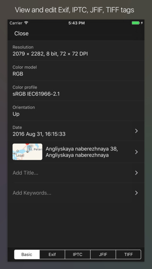The height and width of the screenshot is (269, 152).
Task: Tap the Angliyskaya naberezhnaya address text
Action: (81, 152)
